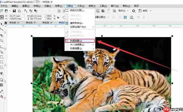Image resolution: width=183 pixels, height=112 pixels.
Task: Select the Polygon tool
Action: [1, 67]
